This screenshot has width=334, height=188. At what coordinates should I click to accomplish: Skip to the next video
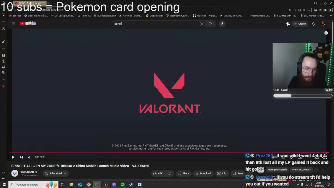pyautogui.click(x=21, y=157)
